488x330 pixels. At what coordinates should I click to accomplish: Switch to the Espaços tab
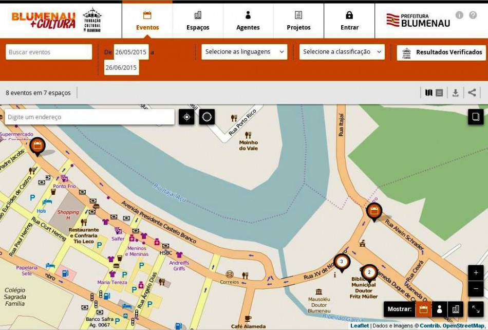pos(198,21)
